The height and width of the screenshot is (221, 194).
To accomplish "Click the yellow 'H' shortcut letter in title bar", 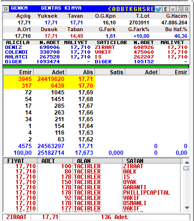I will tap(140, 9).
